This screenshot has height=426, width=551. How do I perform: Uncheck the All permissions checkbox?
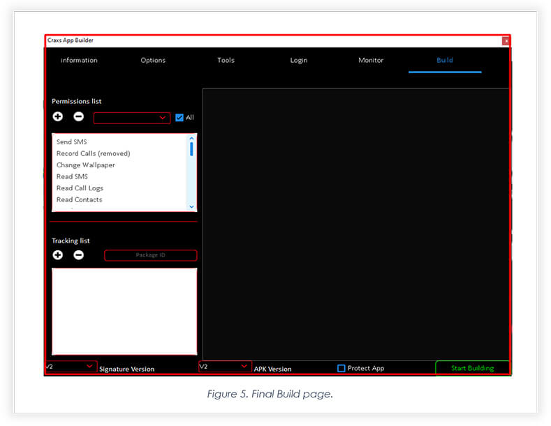pyautogui.click(x=179, y=118)
